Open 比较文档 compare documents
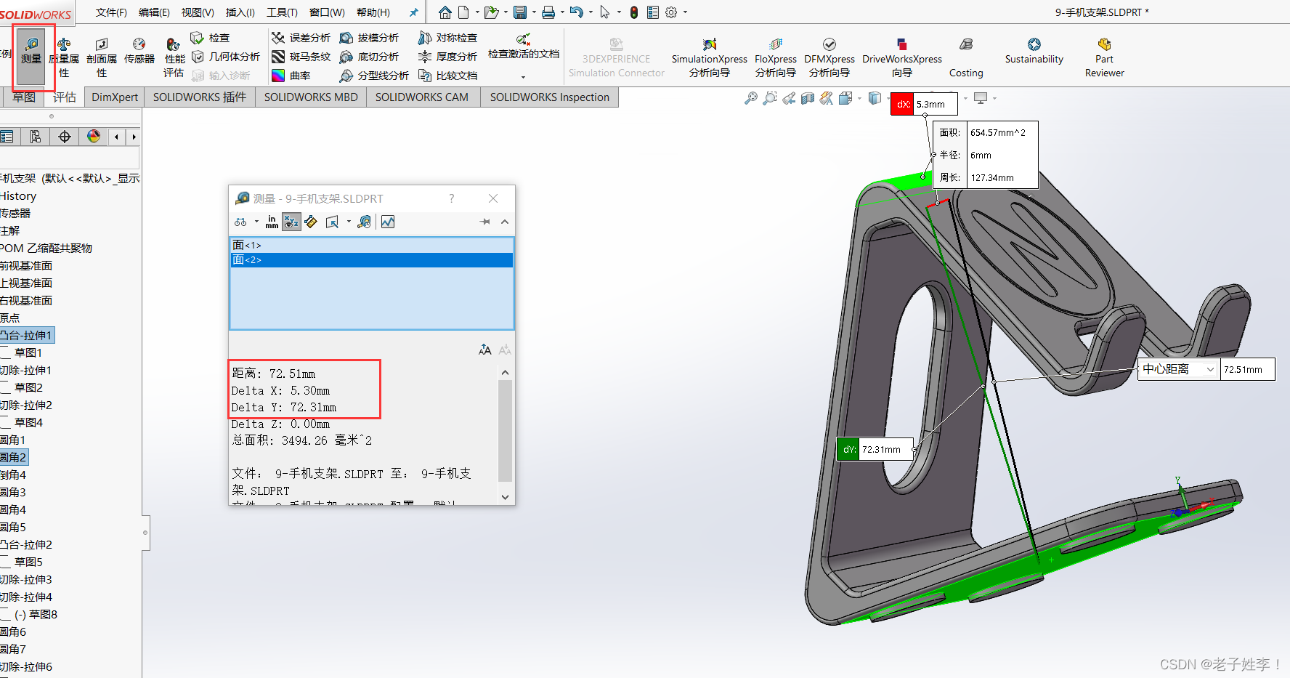 coord(447,76)
